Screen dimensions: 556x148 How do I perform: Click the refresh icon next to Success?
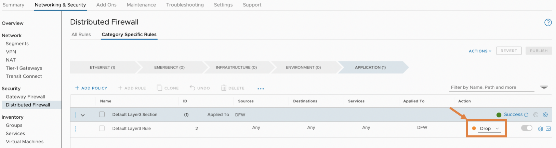pyautogui.click(x=526, y=115)
